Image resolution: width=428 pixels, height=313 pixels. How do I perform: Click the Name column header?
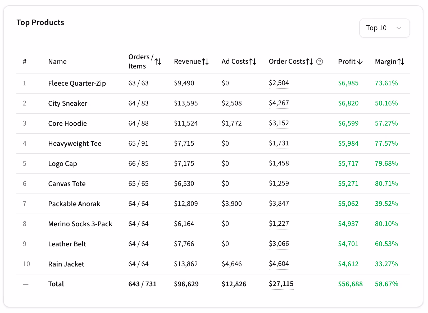(x=57, y=62)
